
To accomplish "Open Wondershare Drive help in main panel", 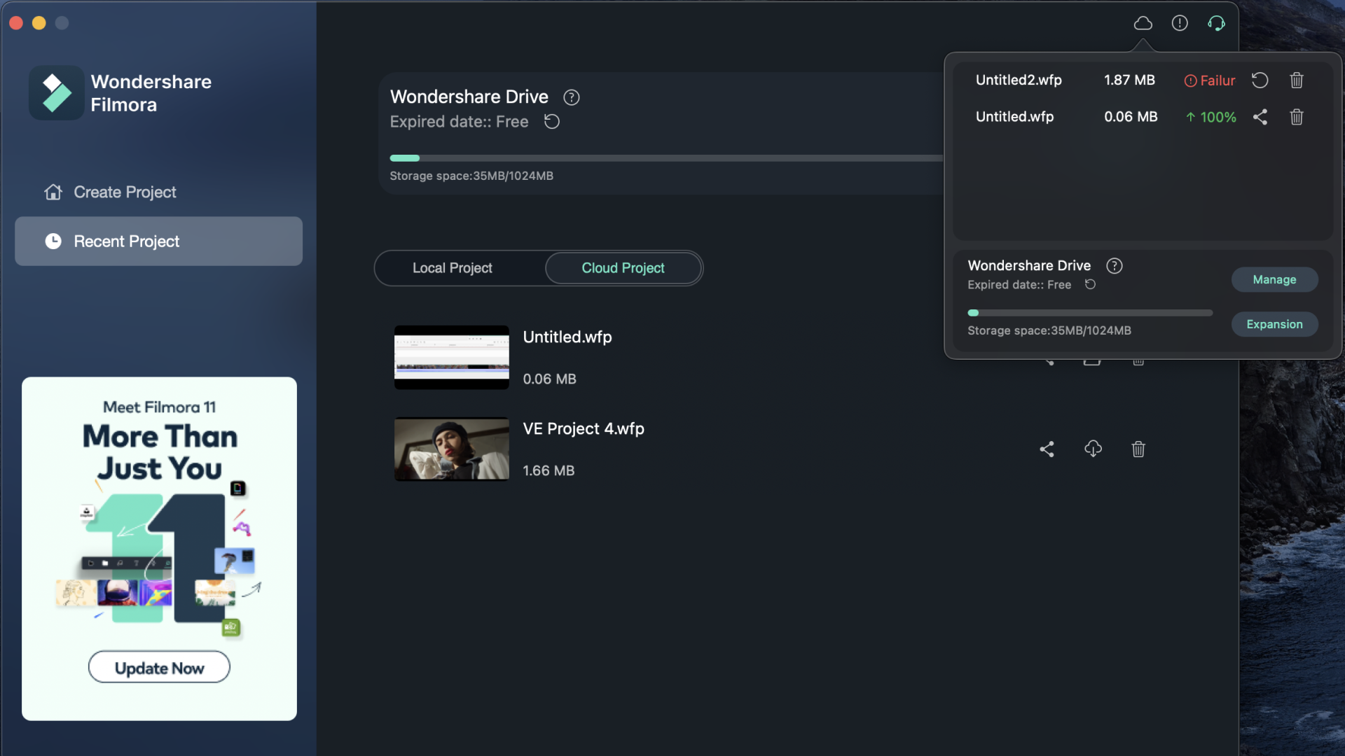I will pos(572,97).
